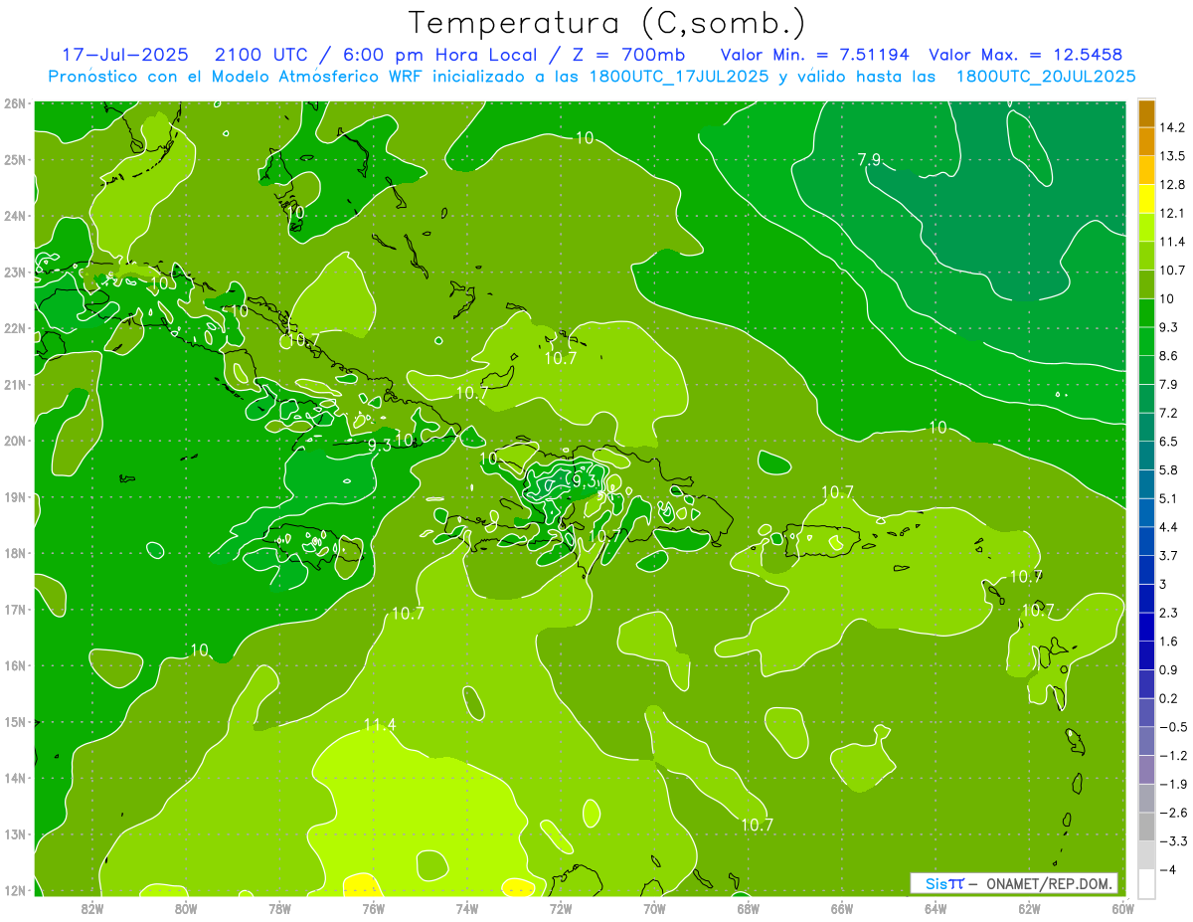
Task: Click the 7.2 legend value
Action: [x=1169, y=412]
